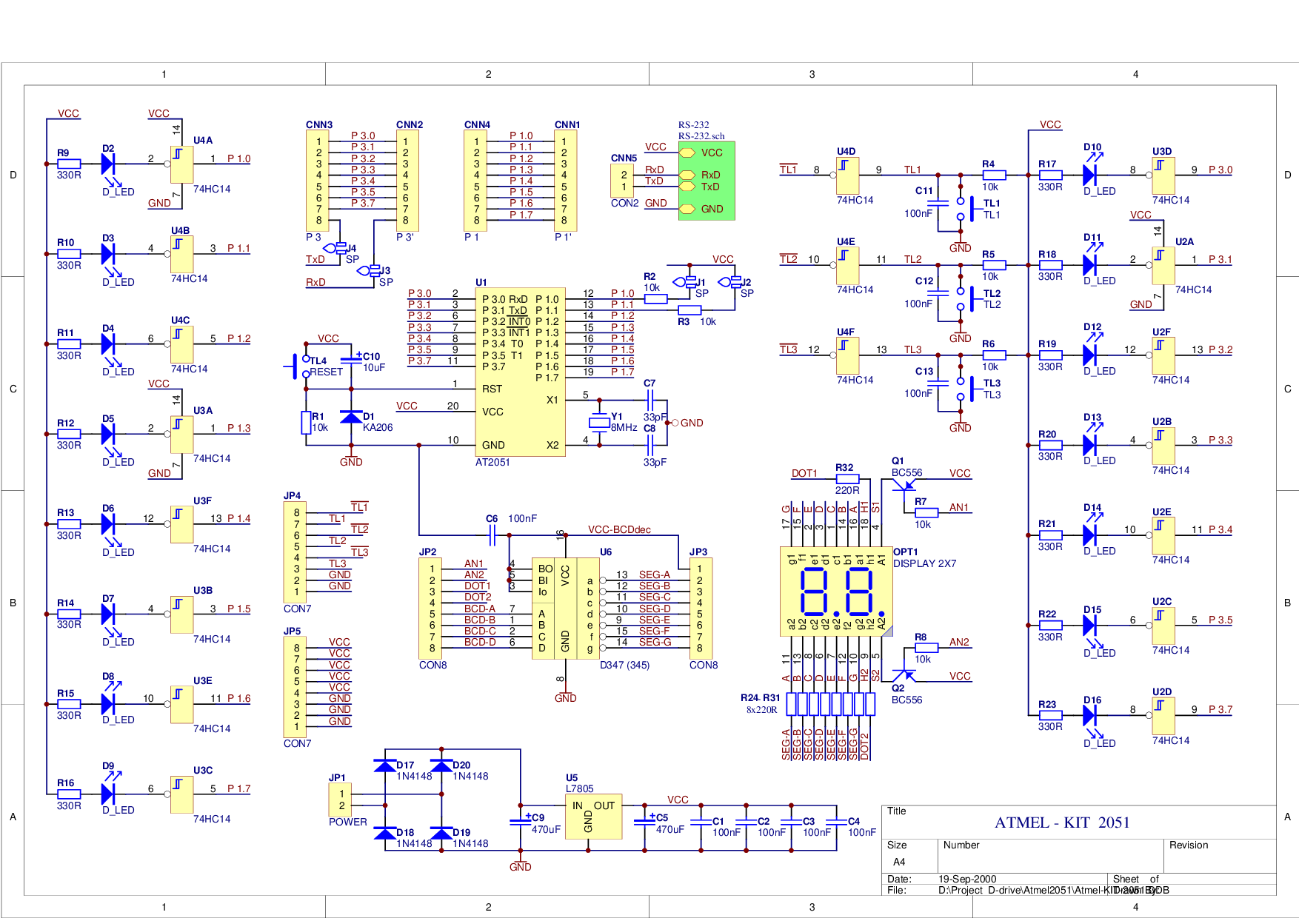Select the Y1 8MHz crystal symbol
1299x918 pixels.
tap(598, 423)
